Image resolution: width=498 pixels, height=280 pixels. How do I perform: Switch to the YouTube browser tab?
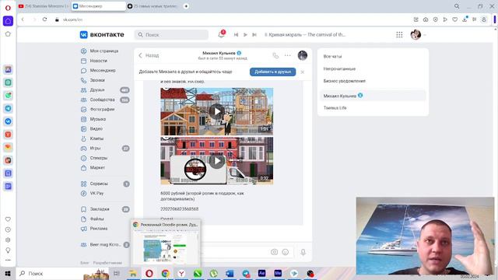pyautogui.click(x=44, y=6)
